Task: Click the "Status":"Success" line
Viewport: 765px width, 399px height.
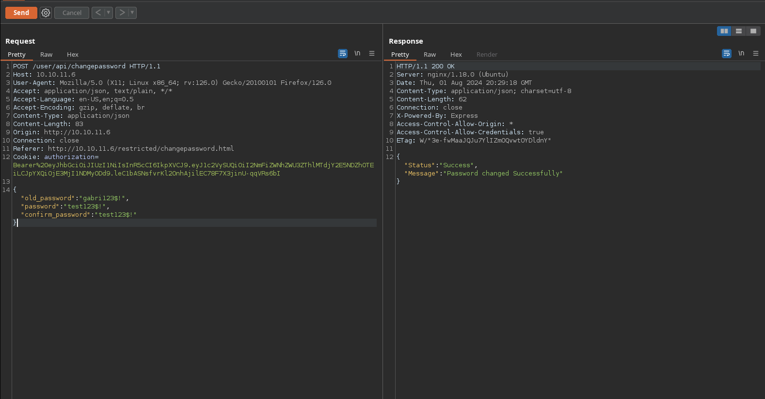Action: 441,165
